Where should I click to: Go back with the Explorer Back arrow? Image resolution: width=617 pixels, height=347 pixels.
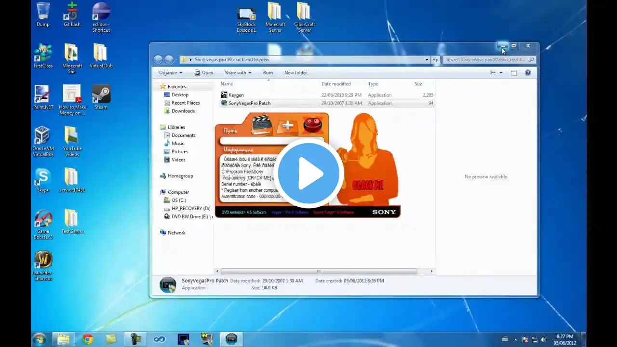(x=158, y=60)
